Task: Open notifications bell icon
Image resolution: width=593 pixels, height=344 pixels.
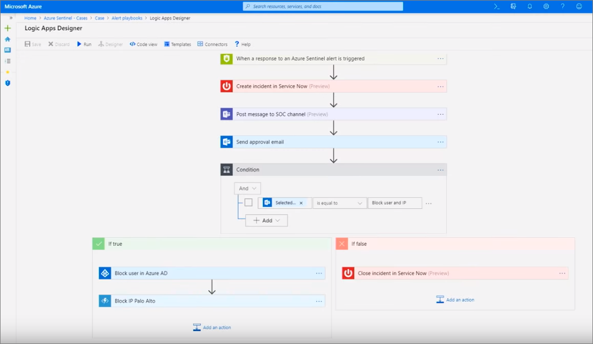Action: click(529, 7)
